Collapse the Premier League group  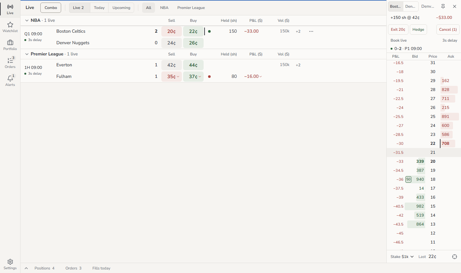(x=27, y=54)
